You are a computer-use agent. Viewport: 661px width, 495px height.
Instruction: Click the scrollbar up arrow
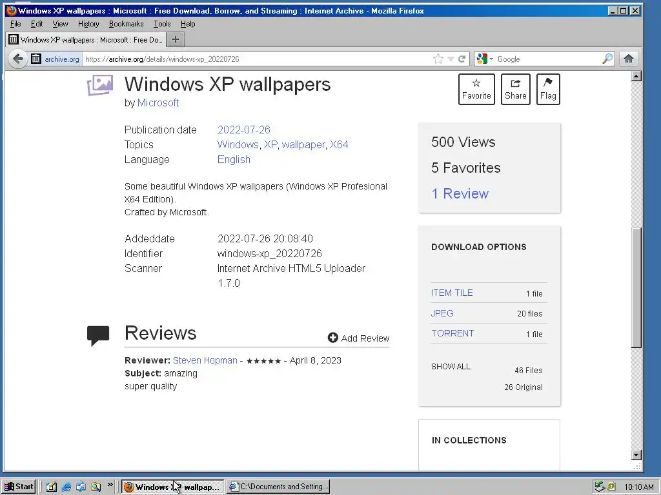(x=636, y=76)
